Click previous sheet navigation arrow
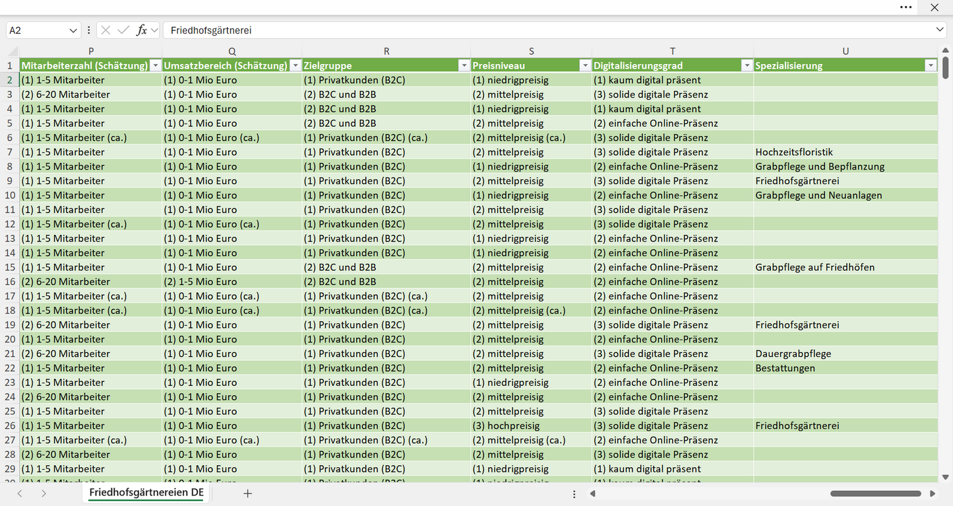 pos(20,493)
